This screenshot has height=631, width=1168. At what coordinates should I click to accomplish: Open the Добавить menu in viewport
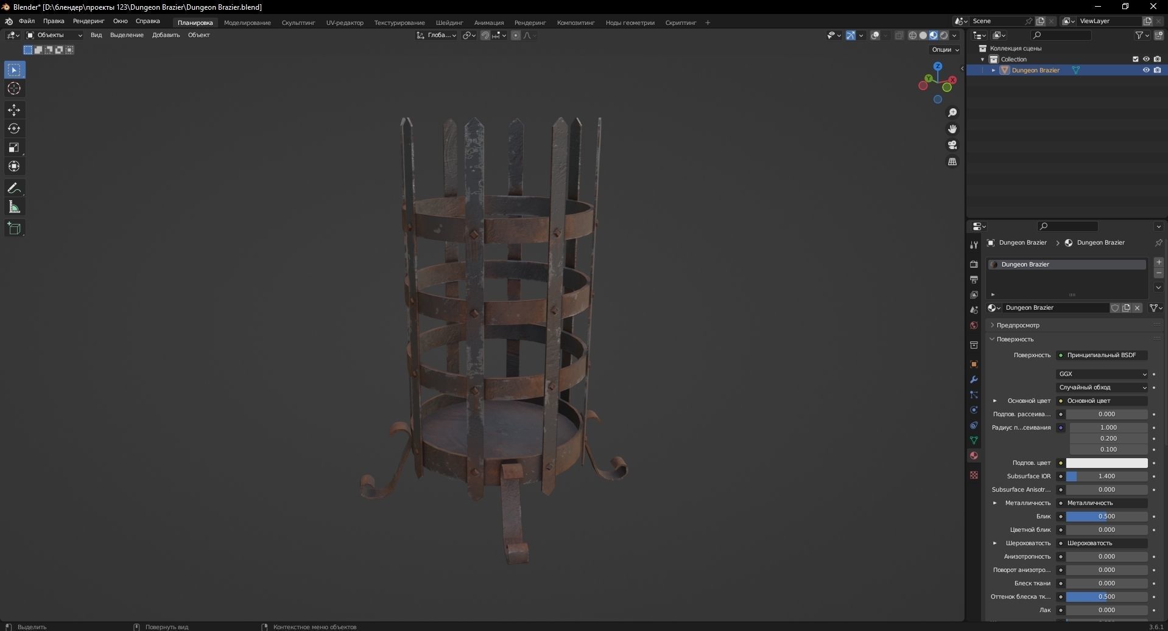166,35
